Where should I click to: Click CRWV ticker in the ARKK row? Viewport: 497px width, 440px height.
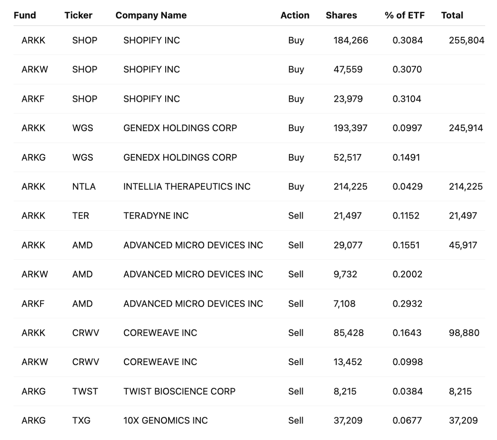click(85, 333)
